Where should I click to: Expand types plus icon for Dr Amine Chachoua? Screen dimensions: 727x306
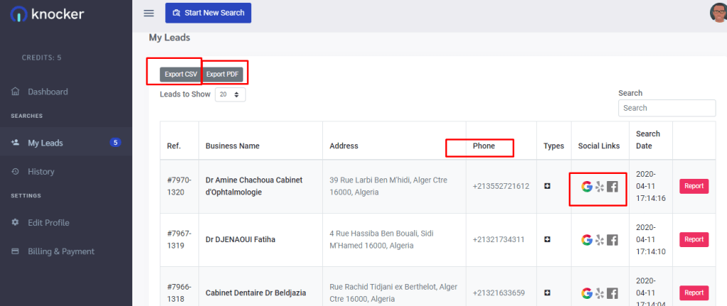[547, 186]
